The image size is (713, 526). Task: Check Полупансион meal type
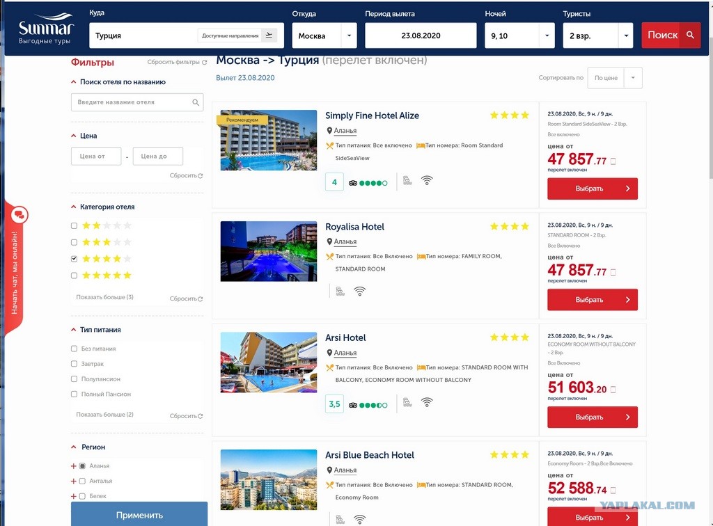pyautogui.click(x=74, y=378)
